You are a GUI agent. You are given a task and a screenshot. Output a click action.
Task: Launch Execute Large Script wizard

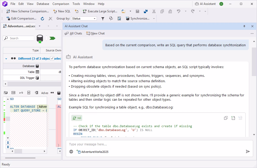click(100, 11)
